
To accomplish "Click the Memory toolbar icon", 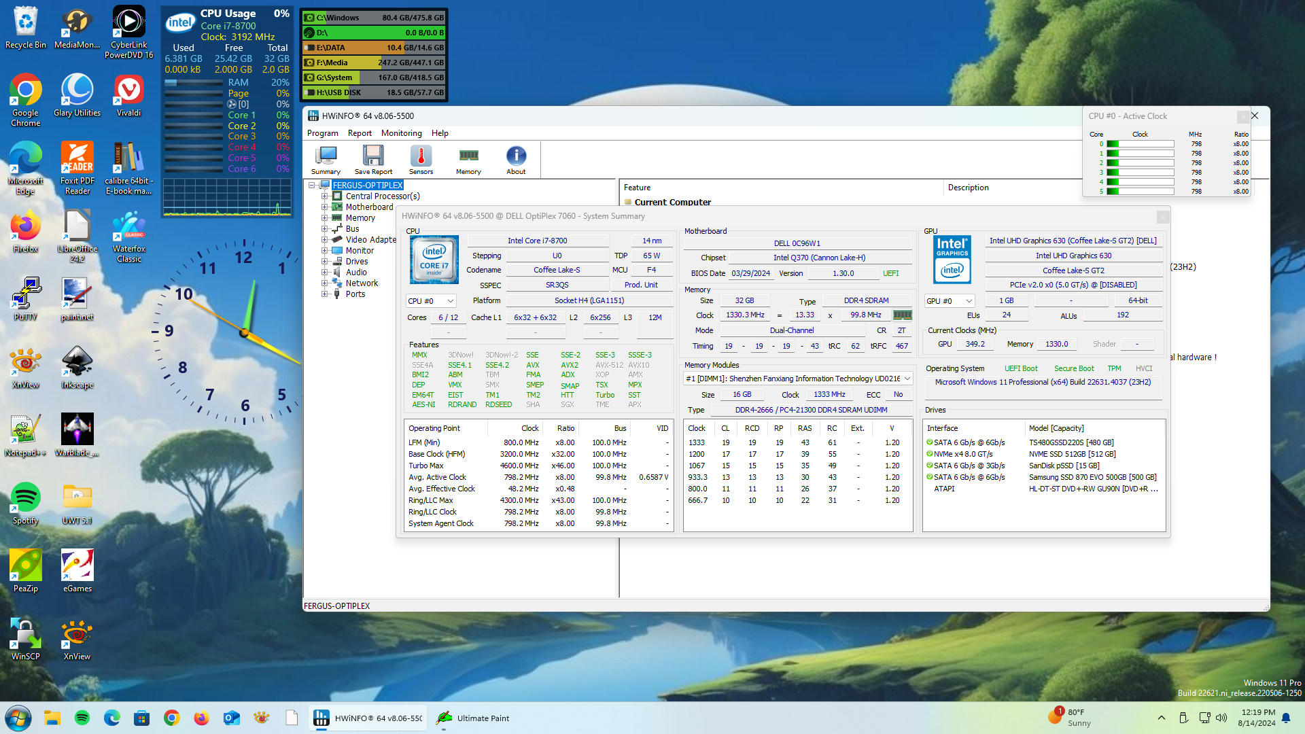I will (468, 160).
